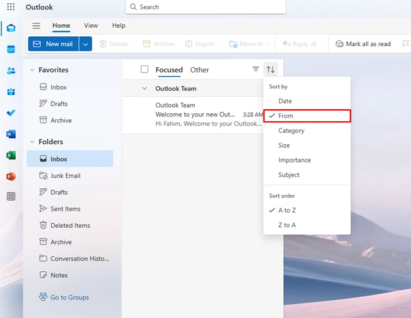Click the Go to Groups link
This screenshot has width=411, height=318.
[64, 297]
